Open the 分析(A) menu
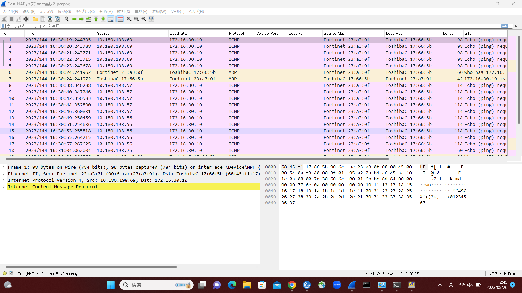The height and width of the screenshot is (293, 522). 106,11
